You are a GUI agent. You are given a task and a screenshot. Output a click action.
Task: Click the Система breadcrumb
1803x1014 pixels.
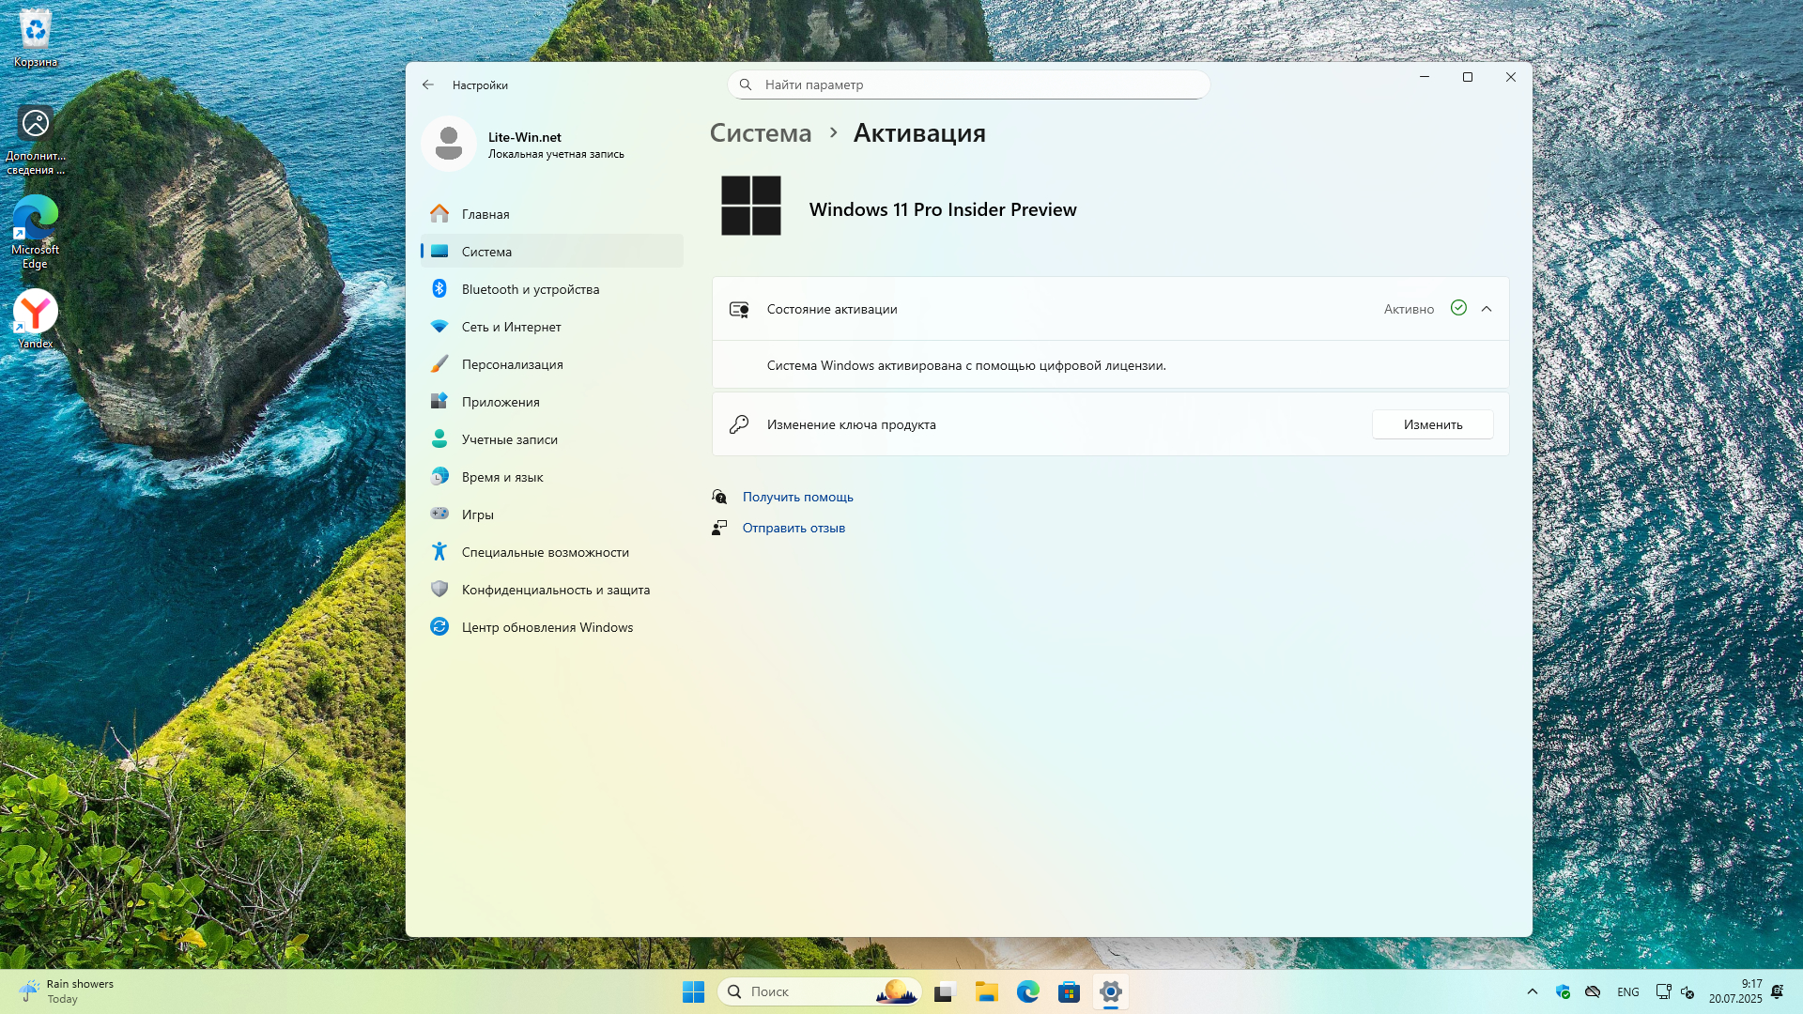coord(760,133)
